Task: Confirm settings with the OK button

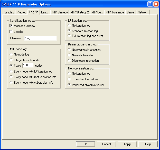Action: point(86,144)
